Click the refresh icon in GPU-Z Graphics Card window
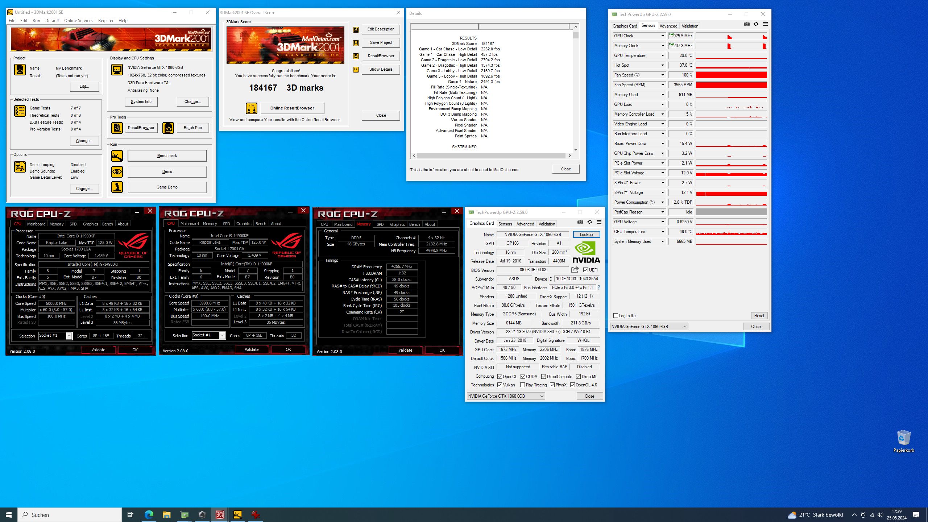The image size is (928, 522). point(589,222)
